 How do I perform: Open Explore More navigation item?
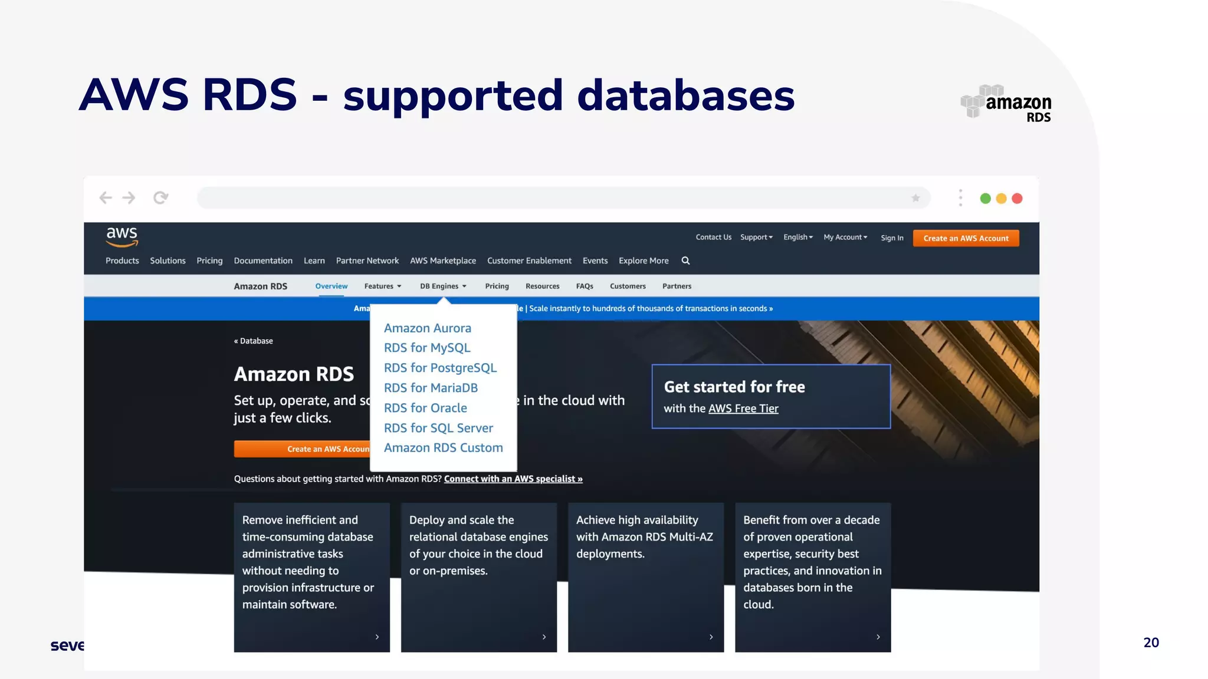[644, 261]
